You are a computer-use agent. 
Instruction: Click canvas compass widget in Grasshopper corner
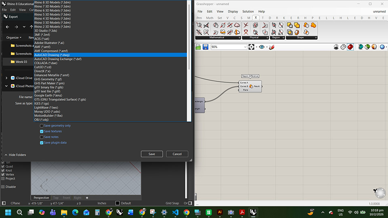380,193
